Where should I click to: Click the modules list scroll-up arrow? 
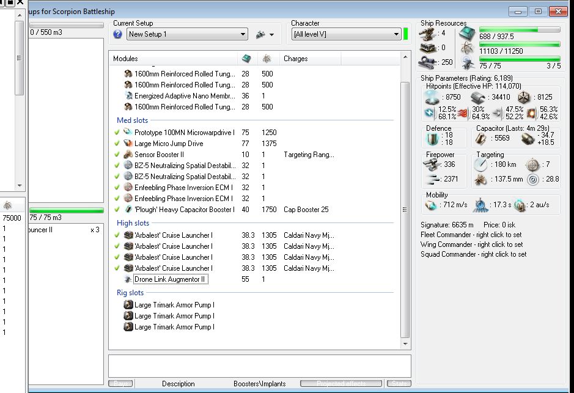tap(405, 57)
